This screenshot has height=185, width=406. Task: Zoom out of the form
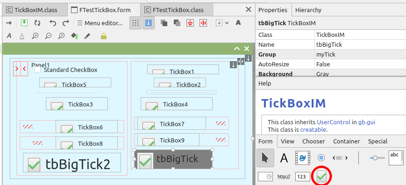tap(48, 36)
